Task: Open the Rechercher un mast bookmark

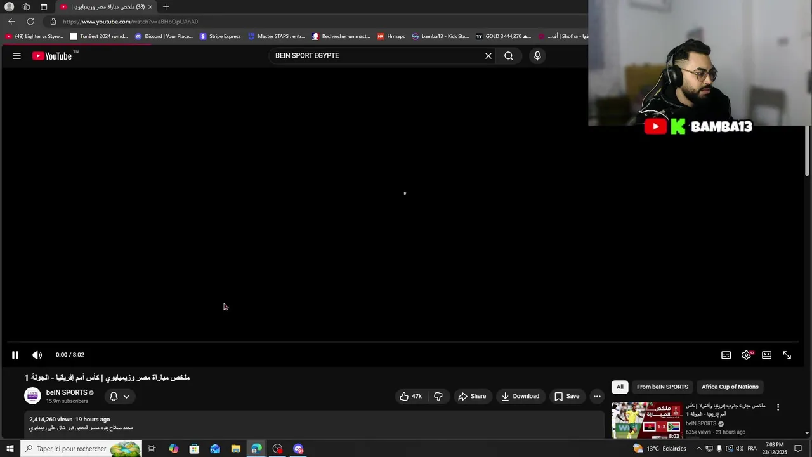Action: pos(341,36)
